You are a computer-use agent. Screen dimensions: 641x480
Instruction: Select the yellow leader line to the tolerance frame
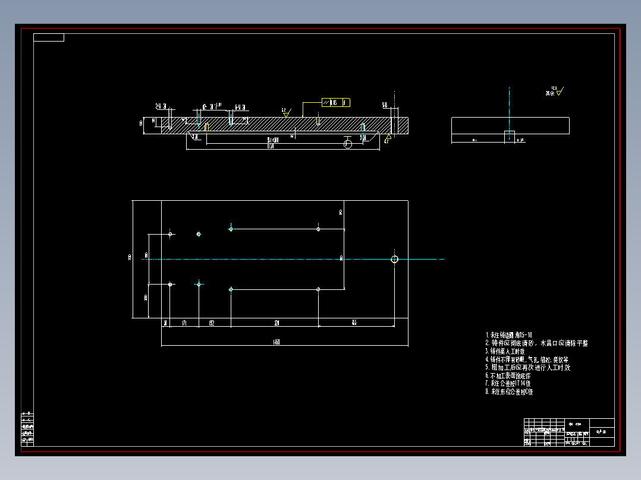pos(303,109)
